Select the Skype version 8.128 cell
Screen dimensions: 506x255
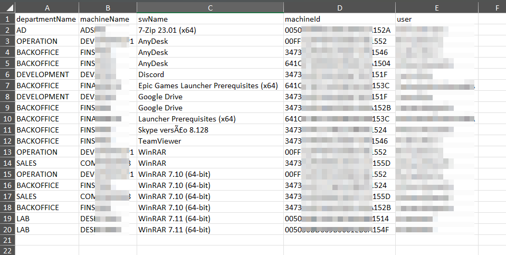(210, 130)
